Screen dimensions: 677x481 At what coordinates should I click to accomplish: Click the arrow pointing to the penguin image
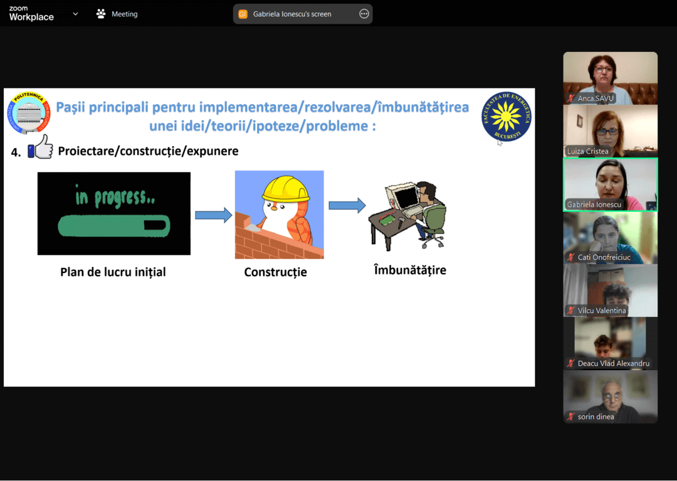click(x=213, y=215)
